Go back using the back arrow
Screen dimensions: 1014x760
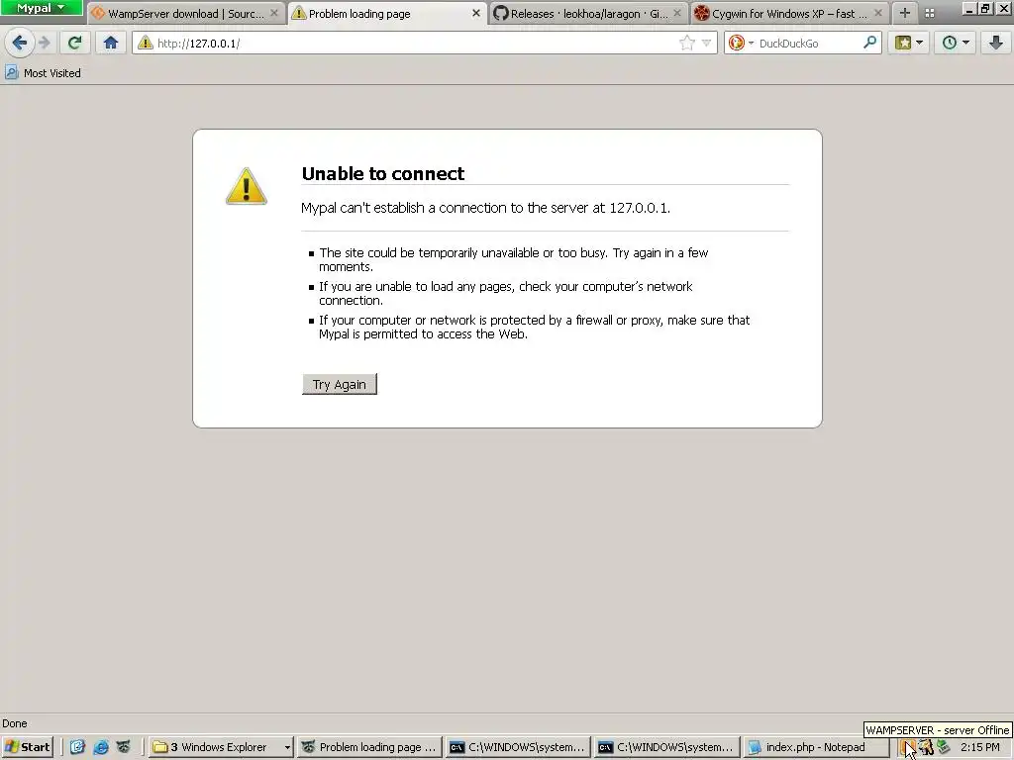coord(19,44)
